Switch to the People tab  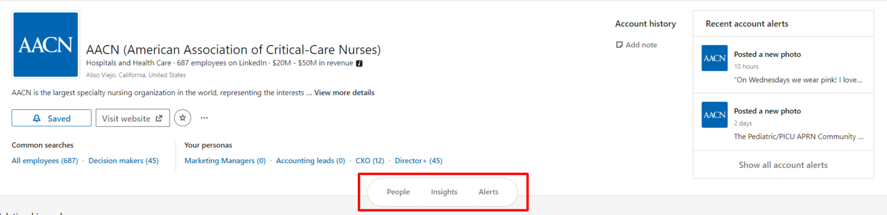pos(398,192)
